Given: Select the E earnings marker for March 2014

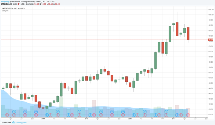Looking at the screenshot, I should click(50, 115).
